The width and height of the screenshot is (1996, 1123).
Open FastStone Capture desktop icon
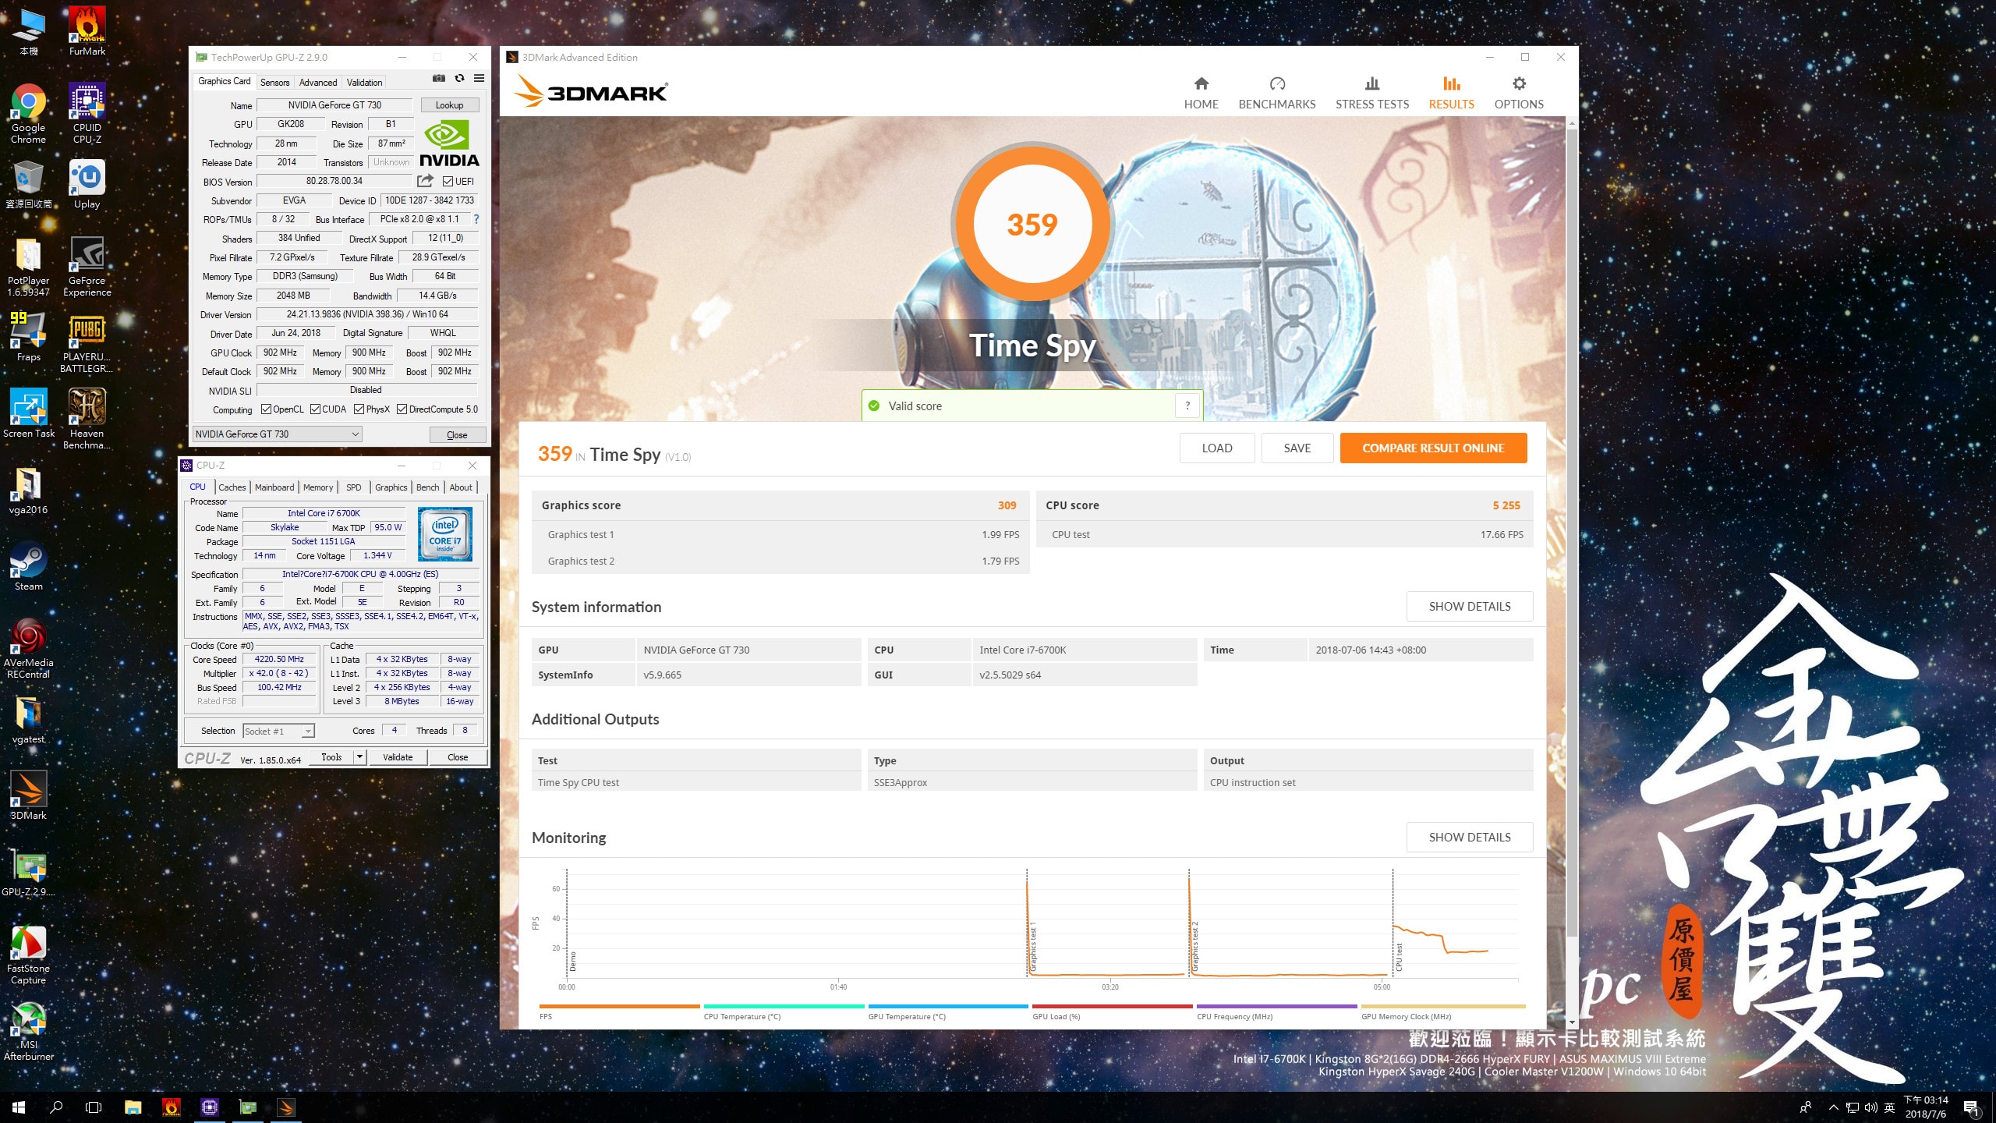click(28, 955)
